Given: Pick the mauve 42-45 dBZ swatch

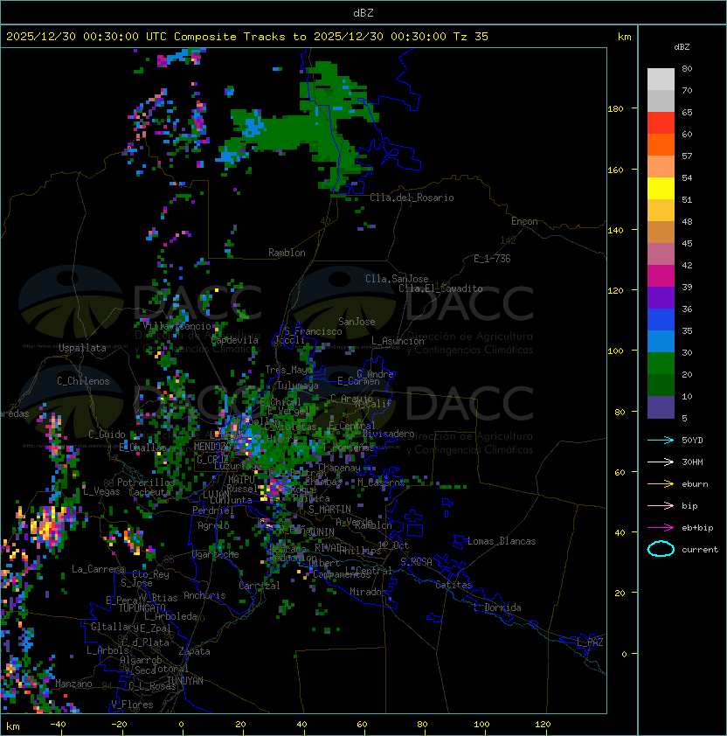Looking at the screenshot, I should 661,254.
